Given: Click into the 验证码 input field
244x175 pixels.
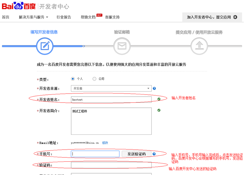Looking at the screenshot, I should 111,165.
